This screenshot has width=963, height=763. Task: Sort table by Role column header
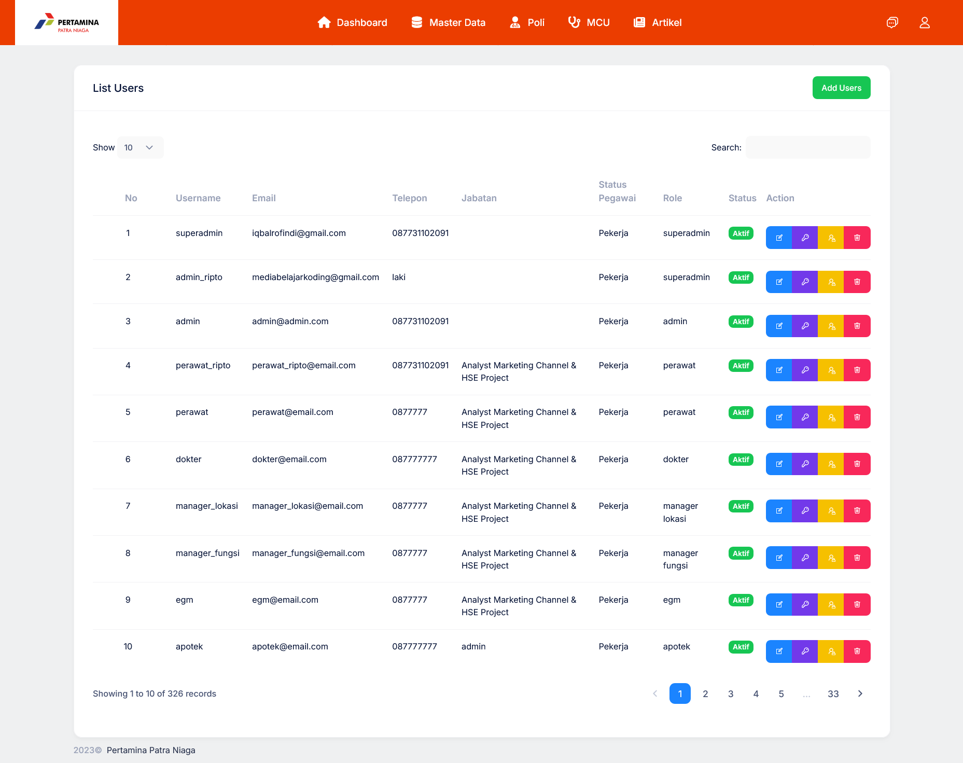(x=672, y=198)
